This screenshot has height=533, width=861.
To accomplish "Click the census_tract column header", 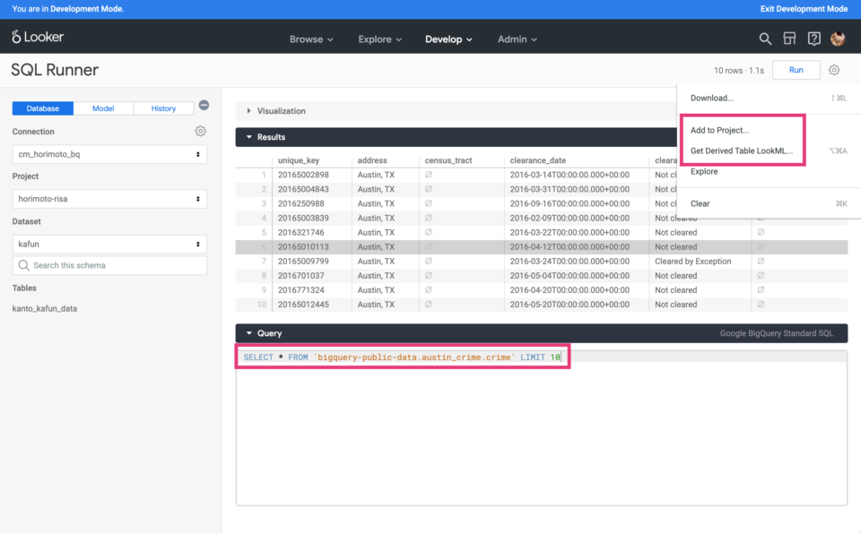I will [448, 160].
